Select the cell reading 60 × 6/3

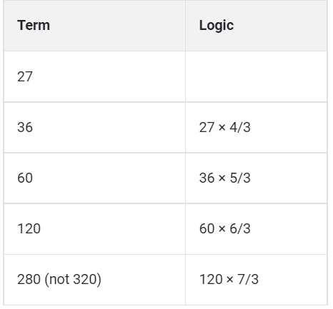(x=257, y=229)
